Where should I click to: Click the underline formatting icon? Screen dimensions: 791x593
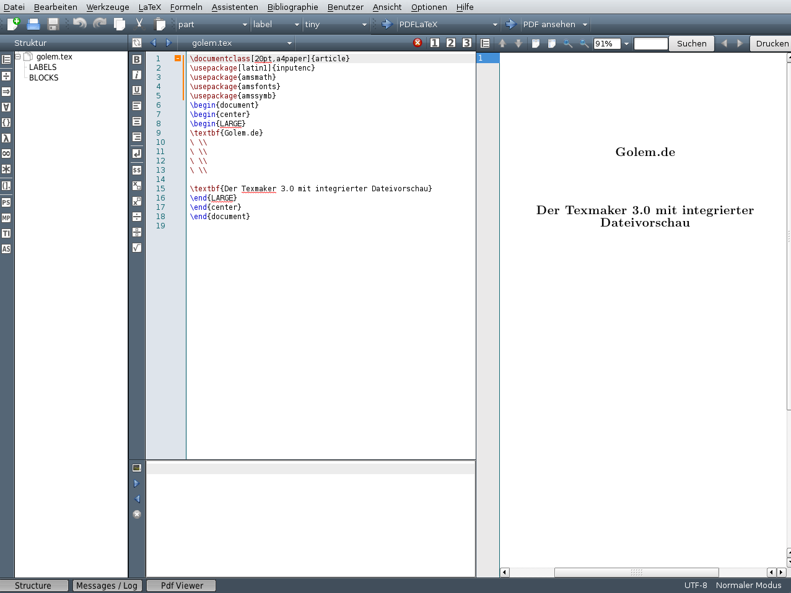[137, 90]
